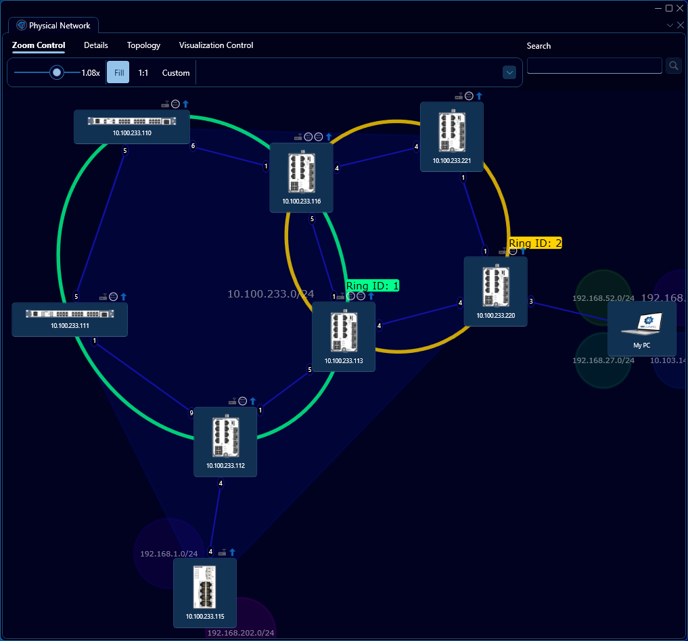Click the router icon above device 10.100.233.116
688x641 pixels.
coord(298,137)
